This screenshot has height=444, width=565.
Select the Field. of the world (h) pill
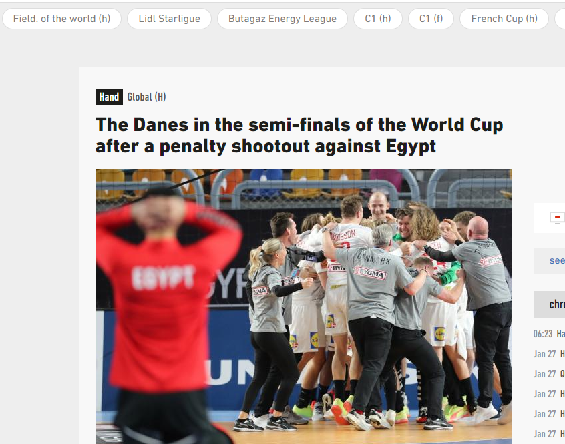coord(61,19)
